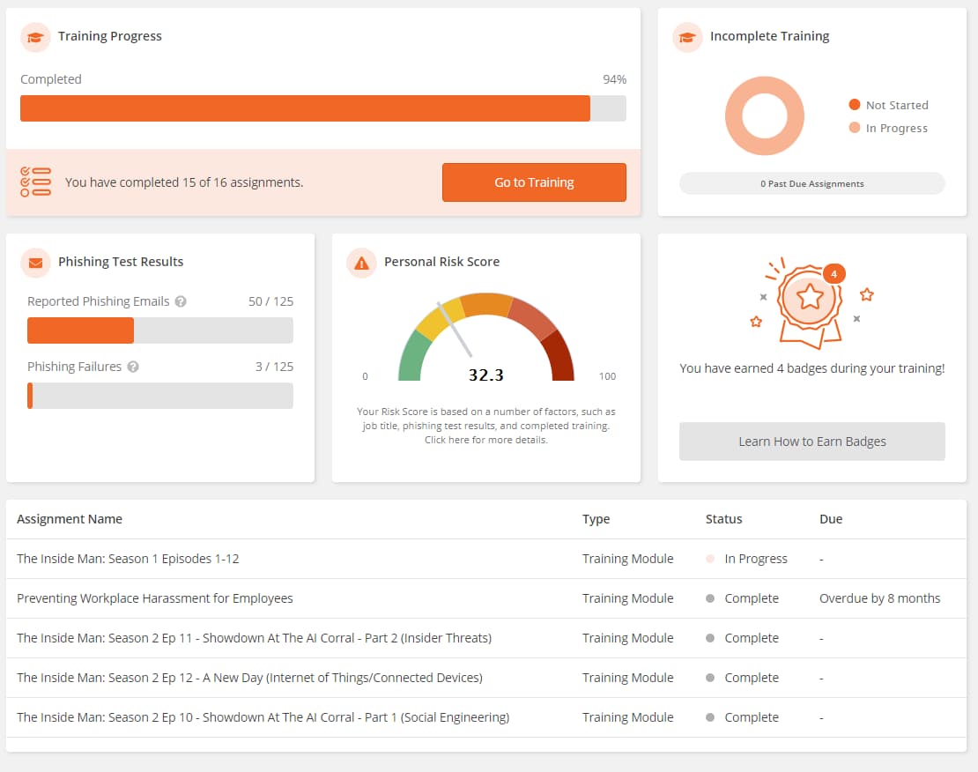Click Learn How to Earn Badges button
The width and height of the screenshot is (978, 772).
(x=811, y=442)
